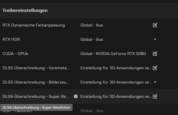Screen dimensions: 178x115
Task: Click Global - NVIDIA GeForce RTX 5080 value
Action: point(113,54)
